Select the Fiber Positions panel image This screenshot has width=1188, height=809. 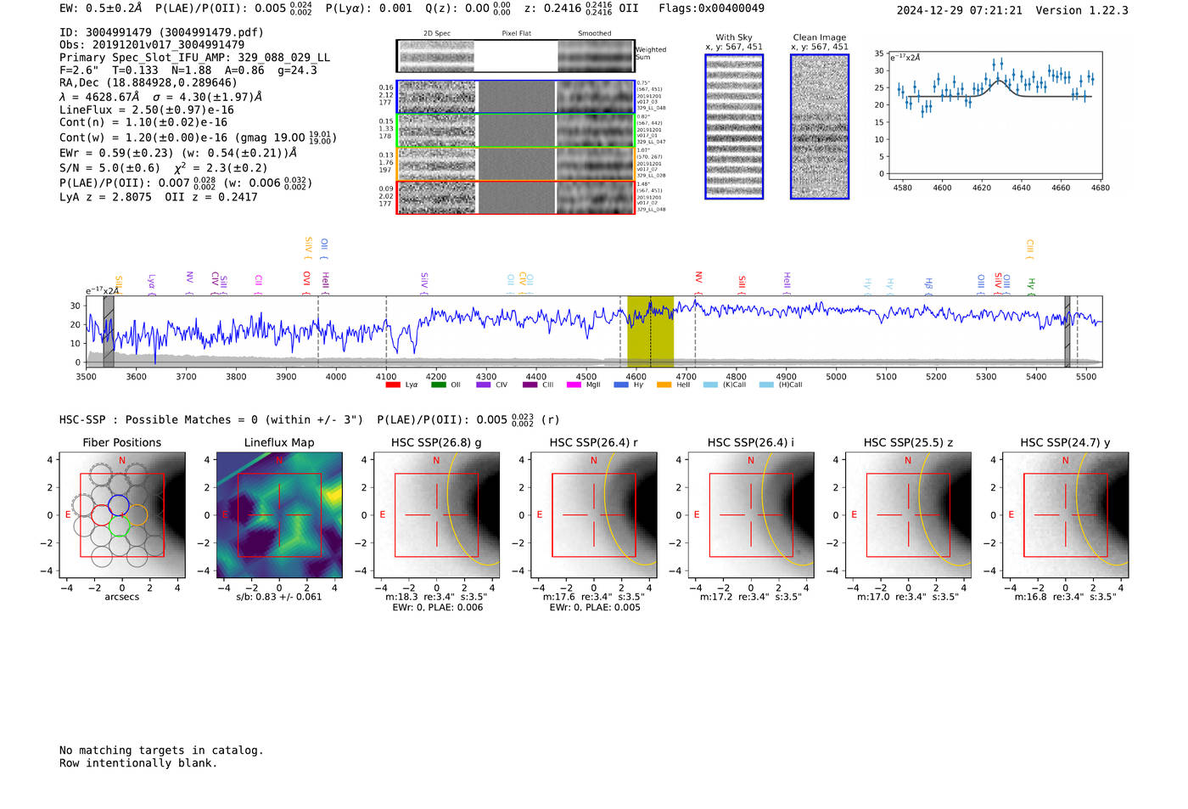click(122, 514)
